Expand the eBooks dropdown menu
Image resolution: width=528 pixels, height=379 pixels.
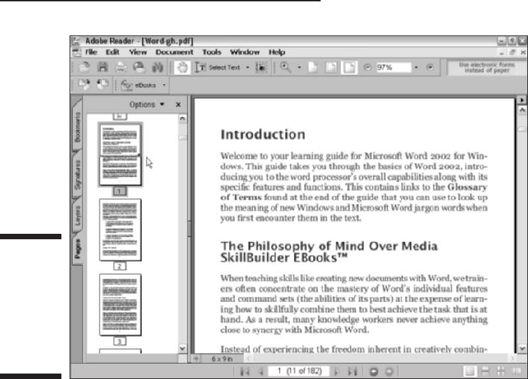(164, 85)
